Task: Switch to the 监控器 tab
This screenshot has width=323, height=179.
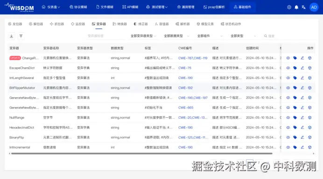Action: coord(78,24)
